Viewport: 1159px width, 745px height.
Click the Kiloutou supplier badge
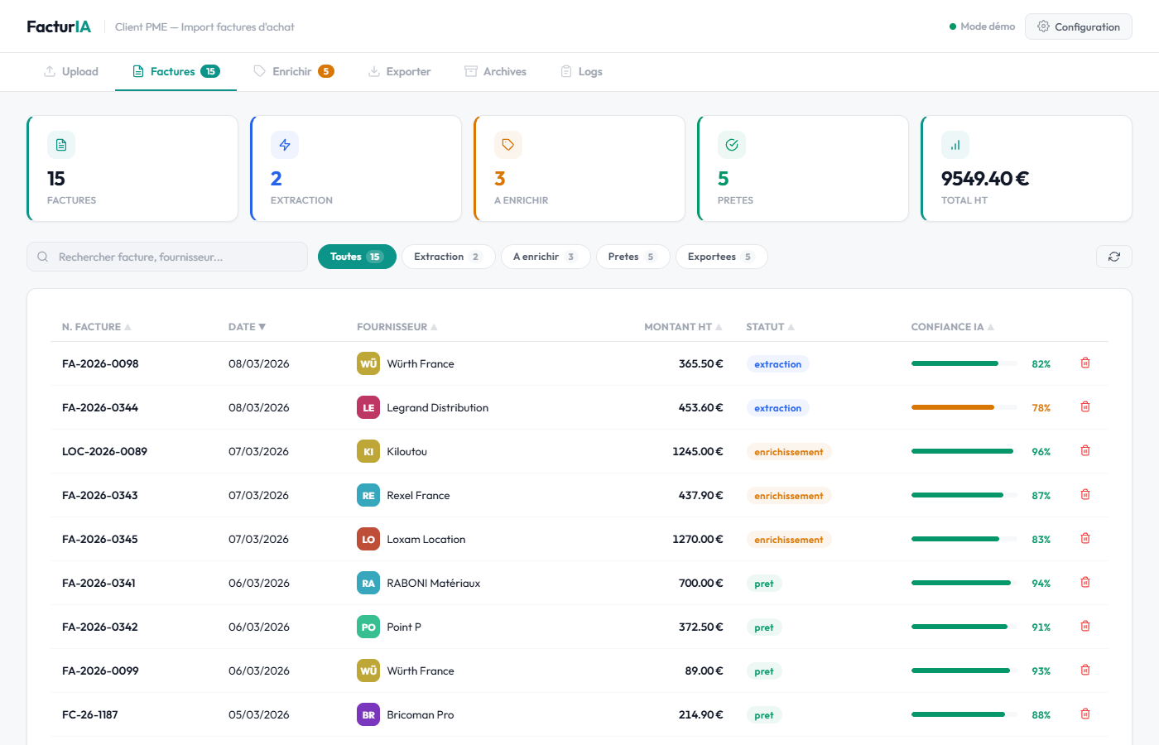click(368, 450)
